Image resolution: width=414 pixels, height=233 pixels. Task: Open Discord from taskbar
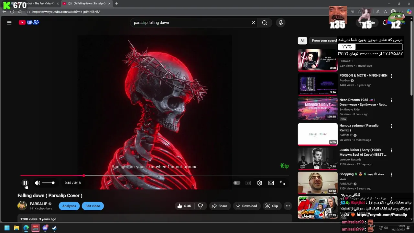pos(45,228)
